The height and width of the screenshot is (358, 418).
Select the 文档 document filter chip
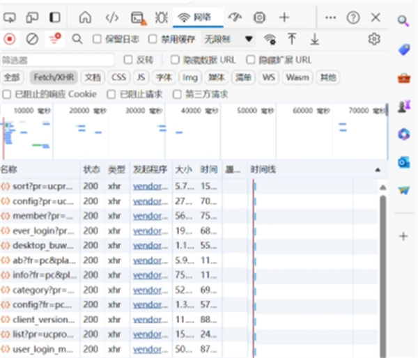pyautogui.click(x=93, y=77)
